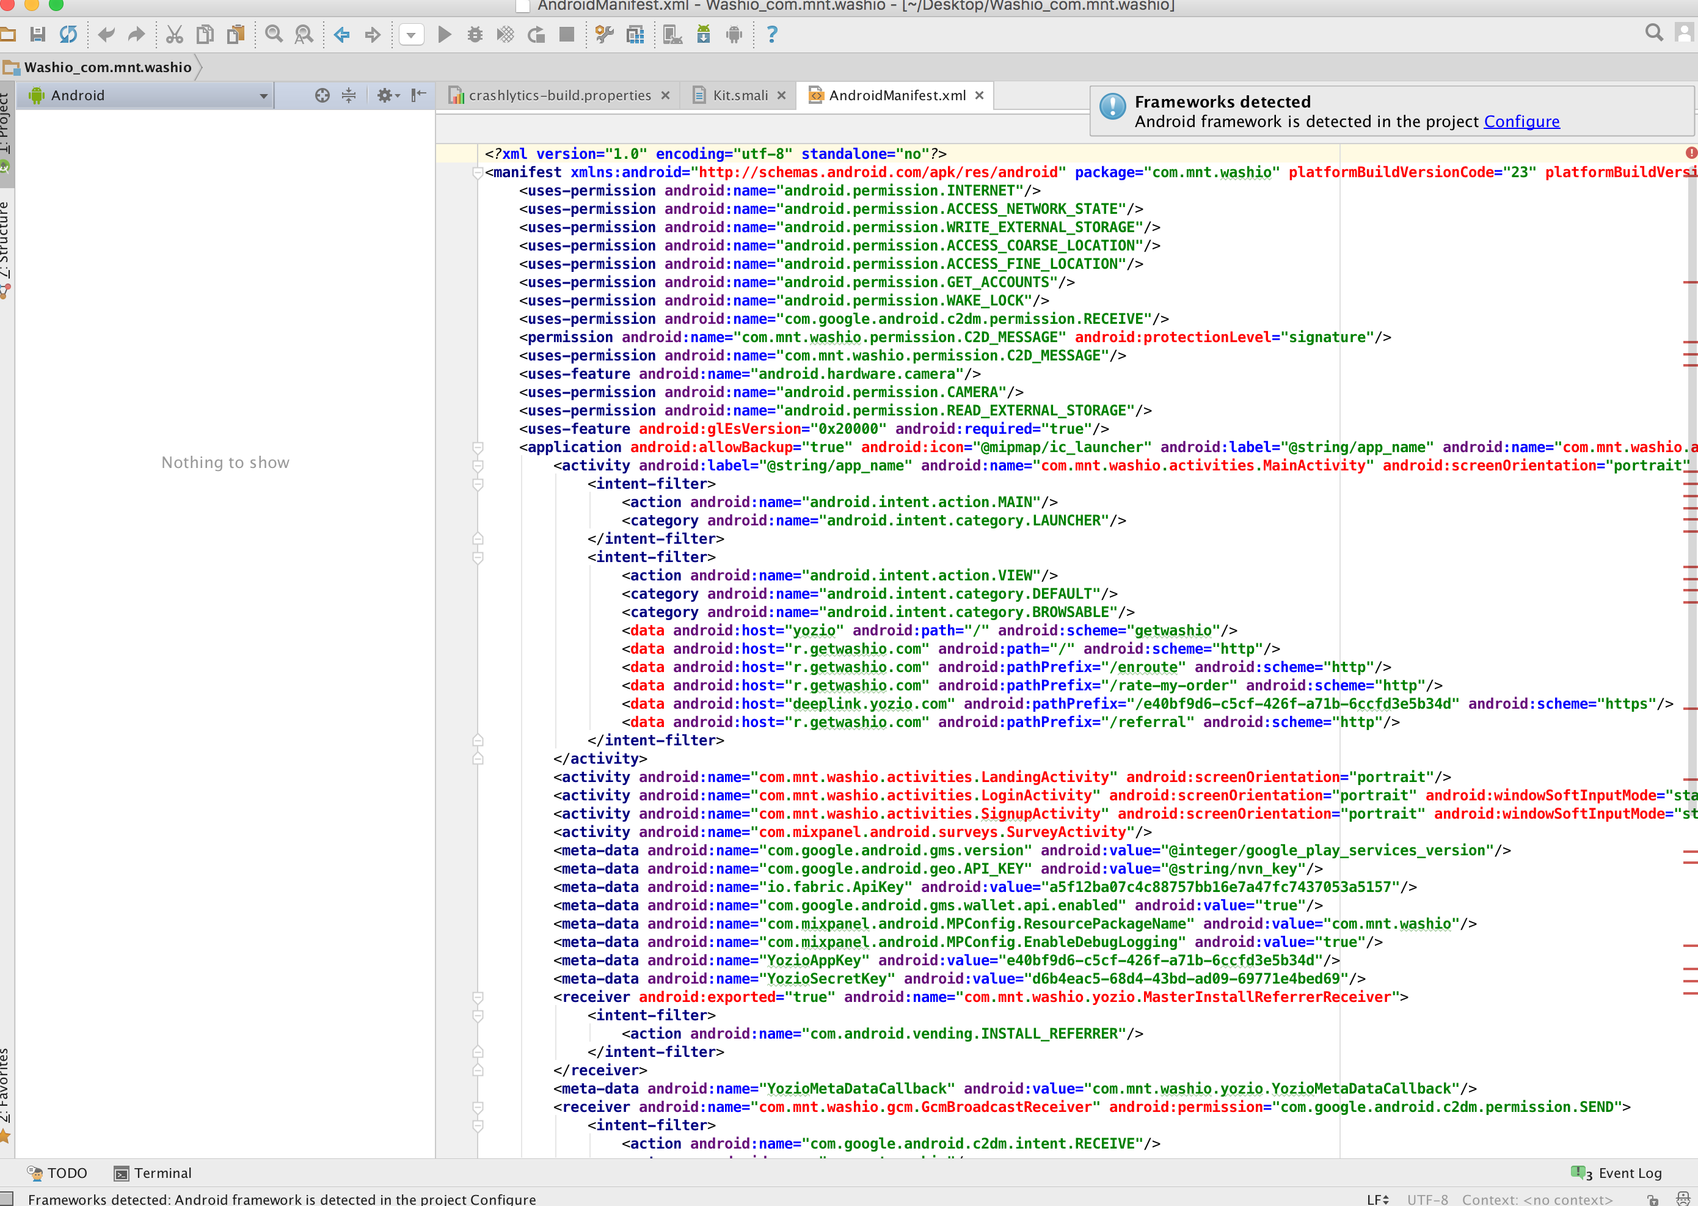Open the SDK Manager download icon
Viewport: 1698px width, 1206px height.
[x=703, y=34]
